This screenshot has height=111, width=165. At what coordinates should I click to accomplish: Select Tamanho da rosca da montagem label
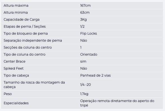coord(34,85)
